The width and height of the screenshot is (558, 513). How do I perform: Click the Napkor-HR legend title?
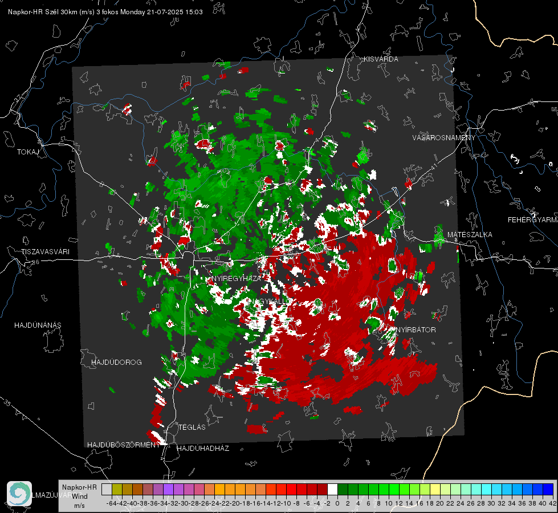coord(79,487)
